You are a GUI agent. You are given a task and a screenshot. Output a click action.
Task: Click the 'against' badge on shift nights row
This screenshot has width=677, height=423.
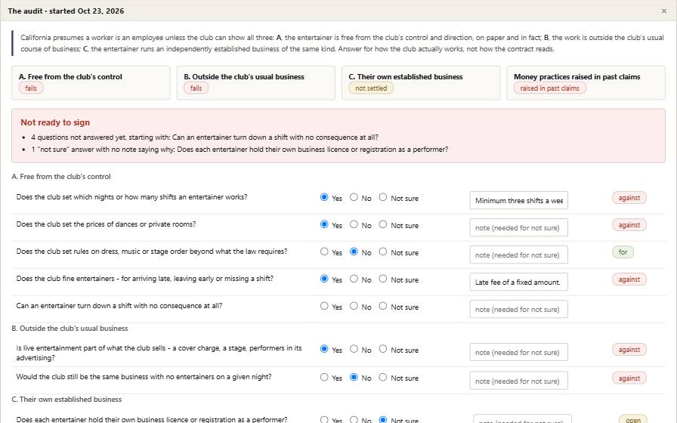[x=629, y=198]
